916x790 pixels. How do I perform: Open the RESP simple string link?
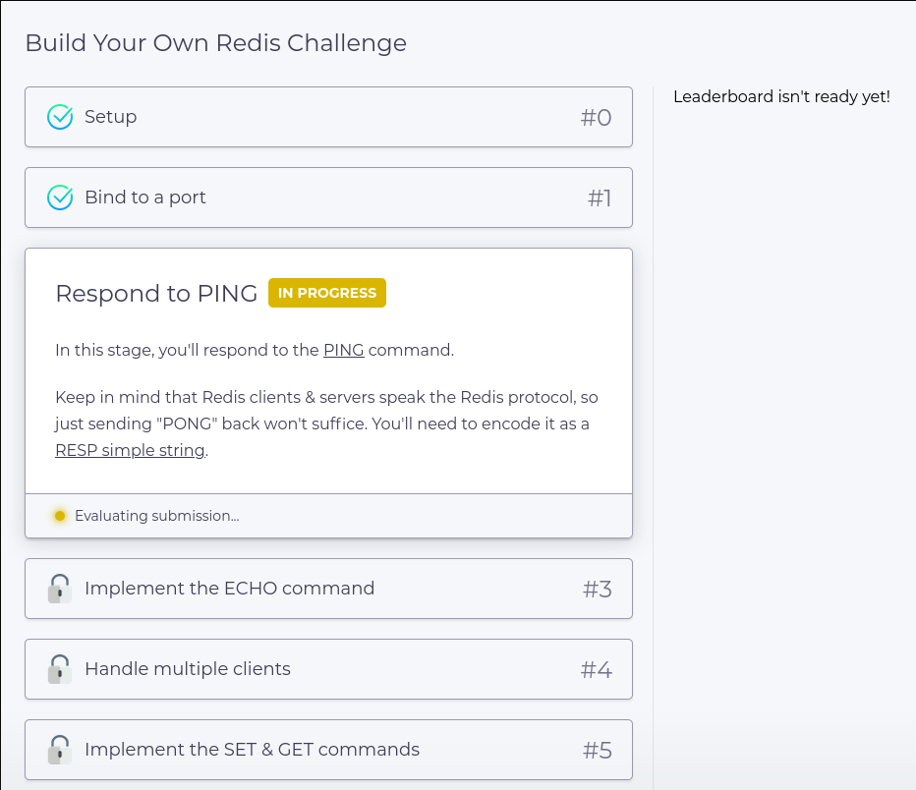[x=131, y=450]
